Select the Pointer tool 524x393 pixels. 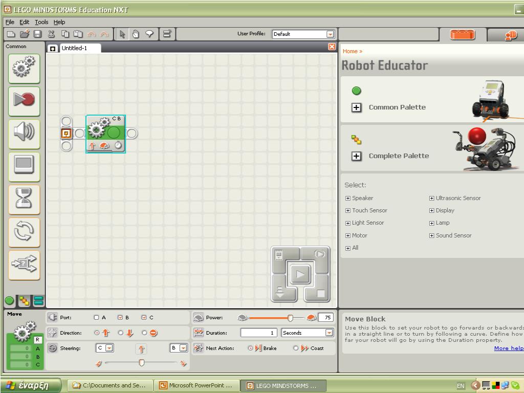coord(122,34)
